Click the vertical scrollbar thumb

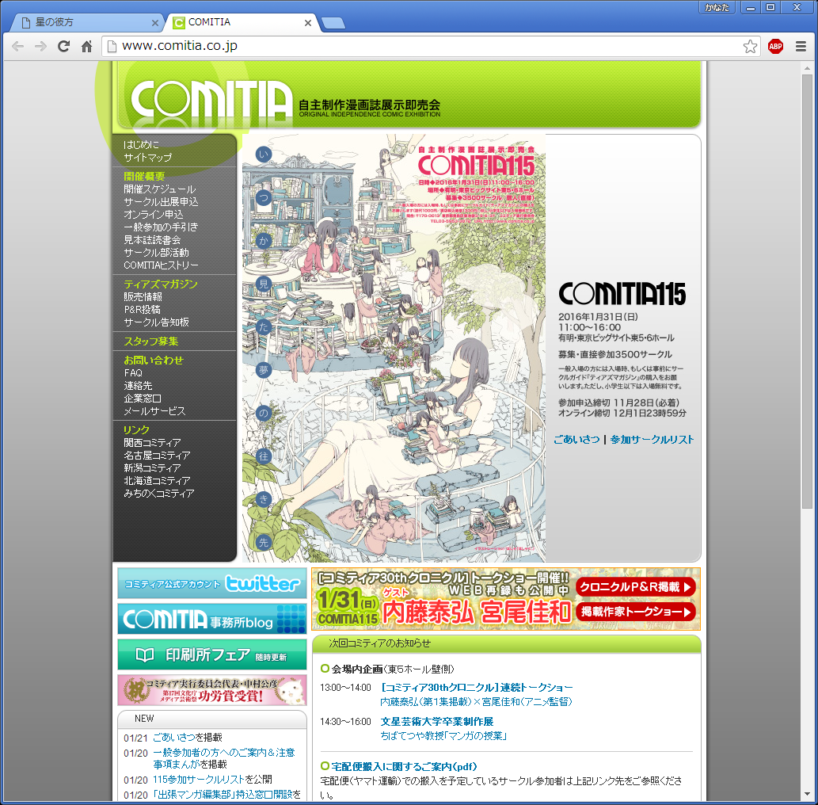point(807,292)
